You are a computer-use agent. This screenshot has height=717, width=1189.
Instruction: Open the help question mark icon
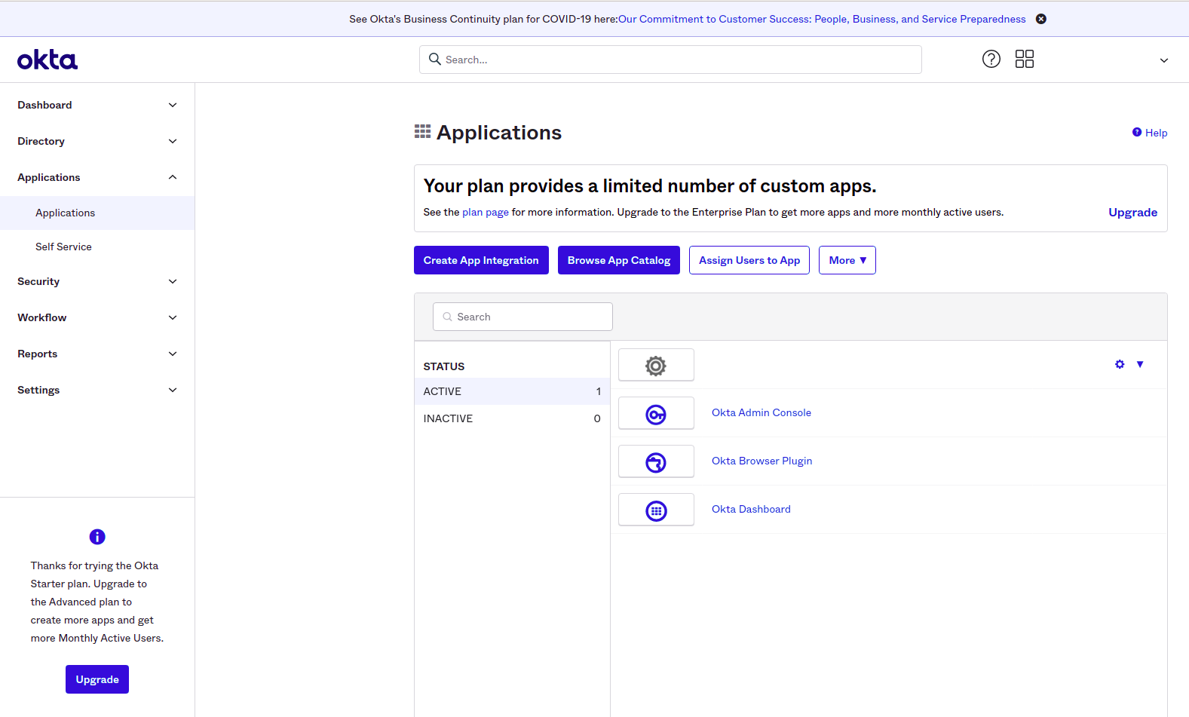991,59
